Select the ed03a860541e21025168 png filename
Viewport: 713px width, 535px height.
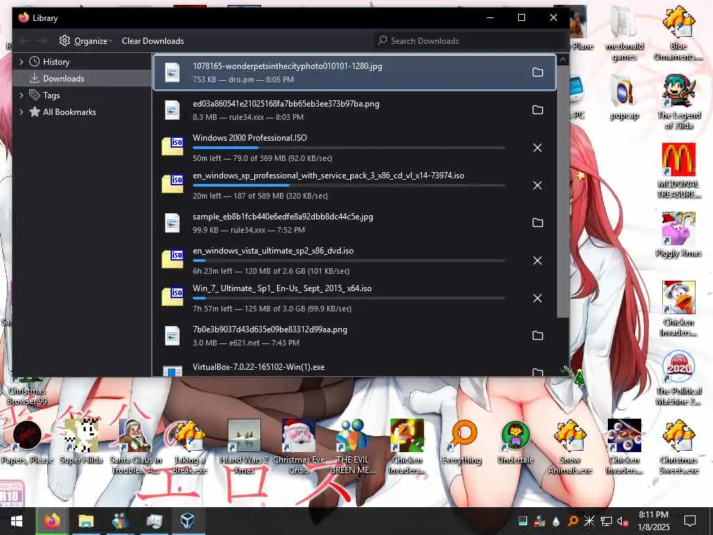point(285,104)
